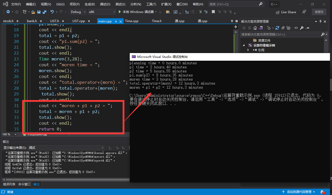Click the C++ workload badge in title bar

tap(274, 4)
